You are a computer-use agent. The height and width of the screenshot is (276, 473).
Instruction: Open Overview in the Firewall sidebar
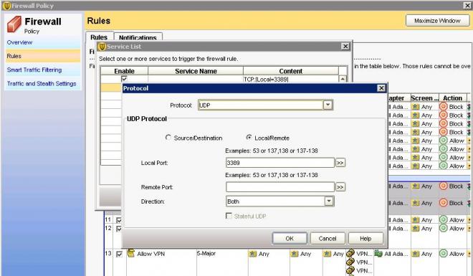tap(19, 42)
